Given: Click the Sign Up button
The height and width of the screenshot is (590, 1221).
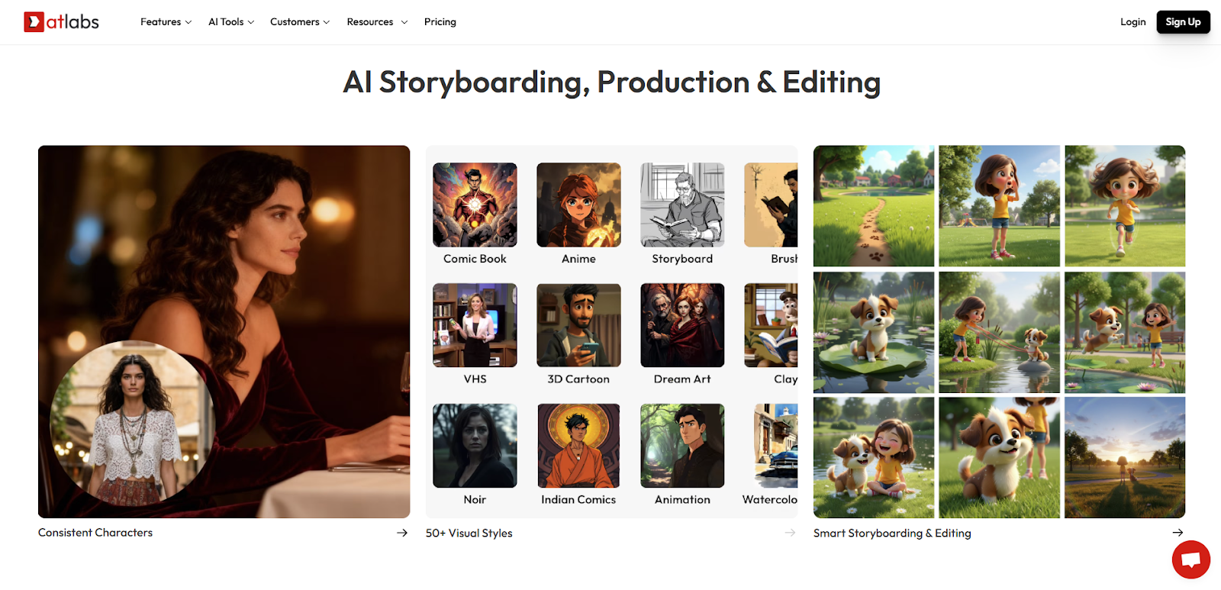Looking at the screenshot, I should pyautogui.click(x=1183, y=22).
